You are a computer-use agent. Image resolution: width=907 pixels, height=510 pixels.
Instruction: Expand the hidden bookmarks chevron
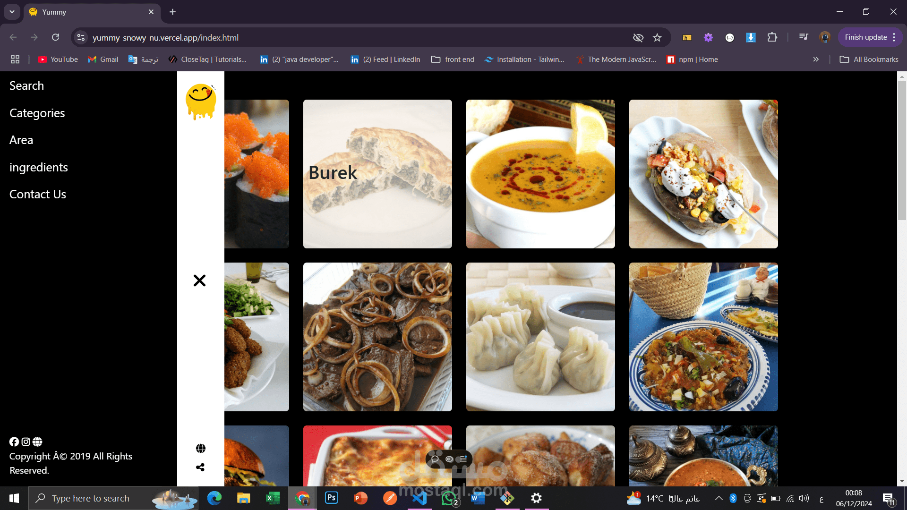pos(816,59)
